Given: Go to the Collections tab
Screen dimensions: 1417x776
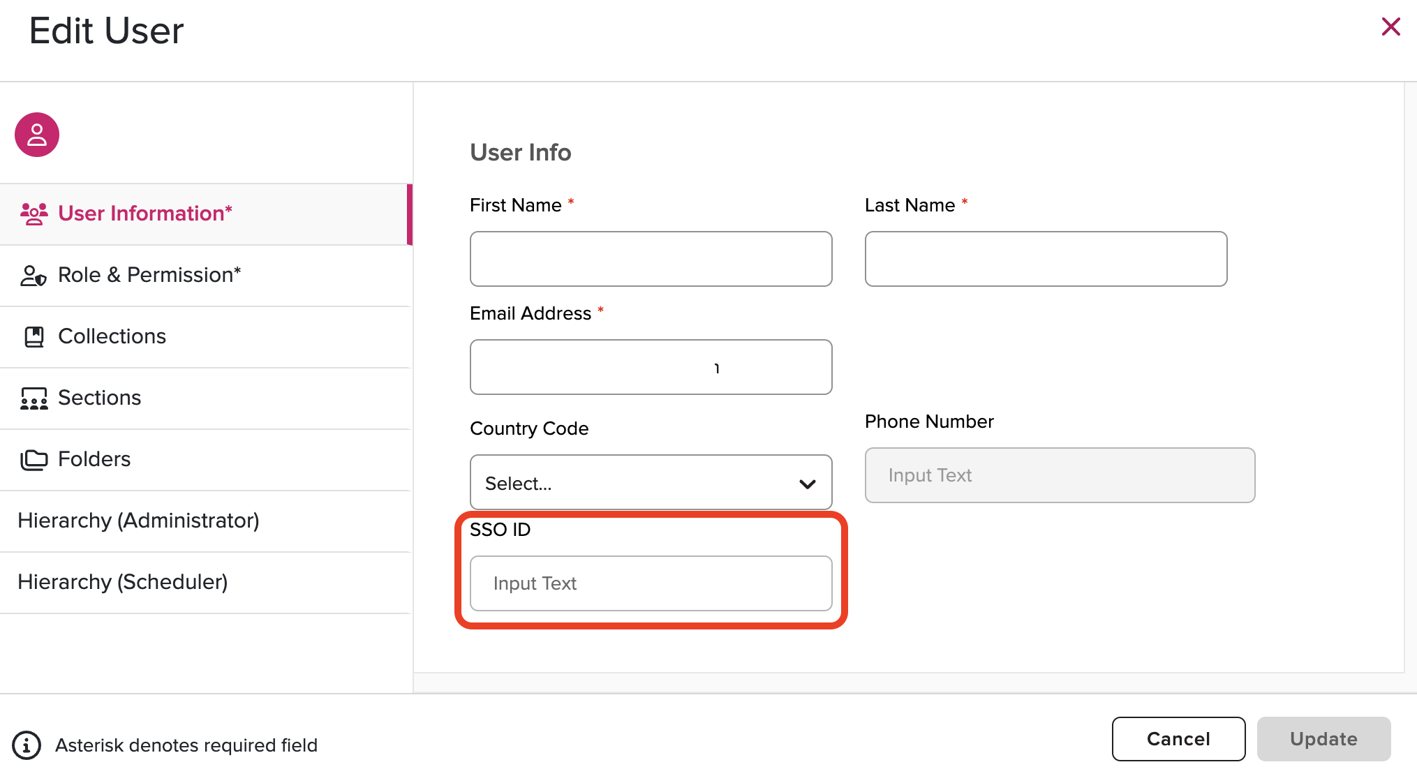Looking at the screenshot, I should (112, 336).
